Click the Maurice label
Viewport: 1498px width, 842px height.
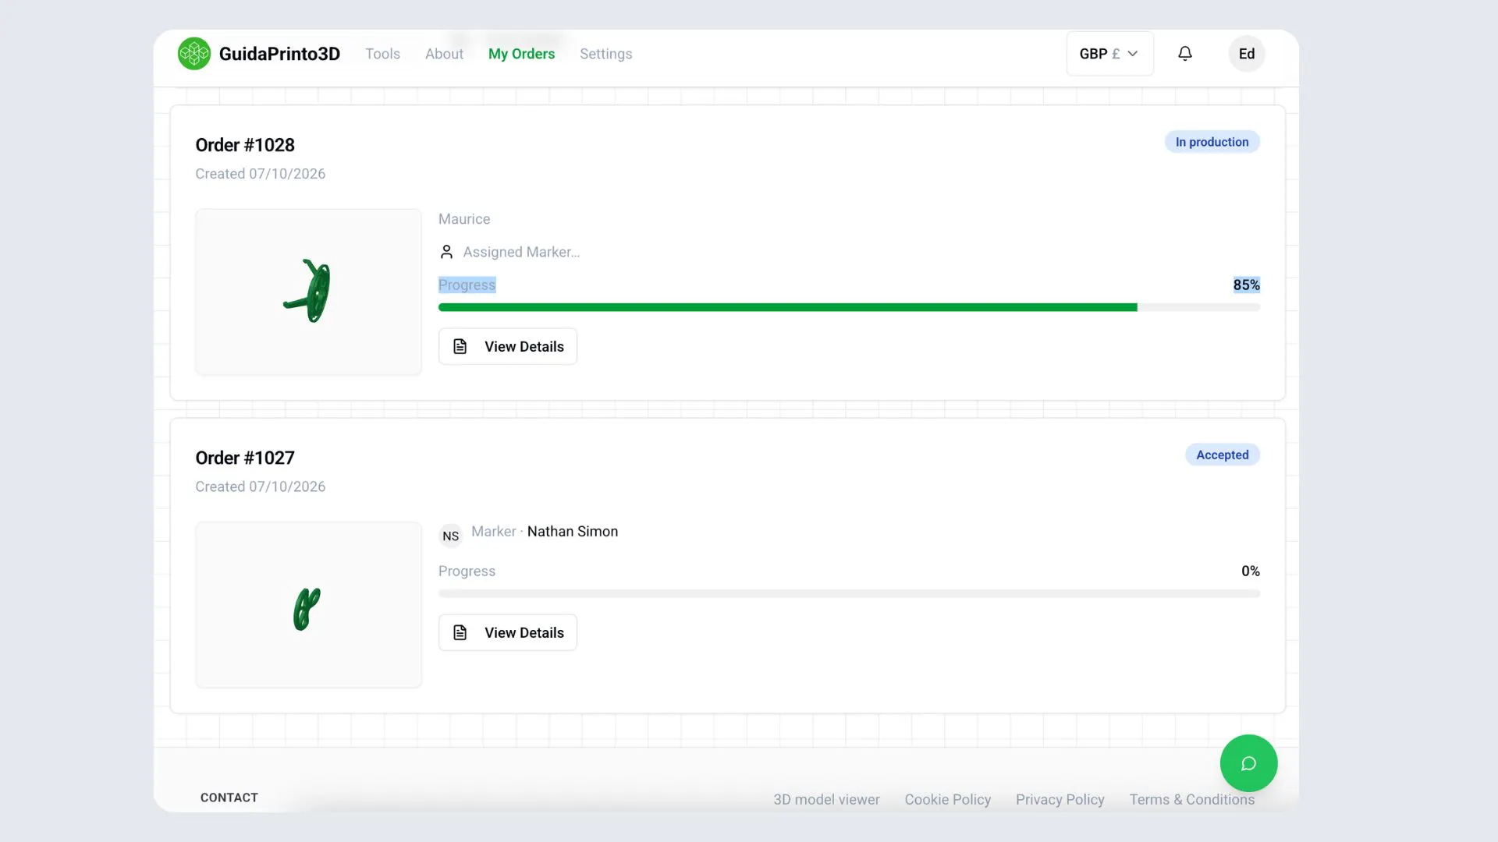click(464, 219)
